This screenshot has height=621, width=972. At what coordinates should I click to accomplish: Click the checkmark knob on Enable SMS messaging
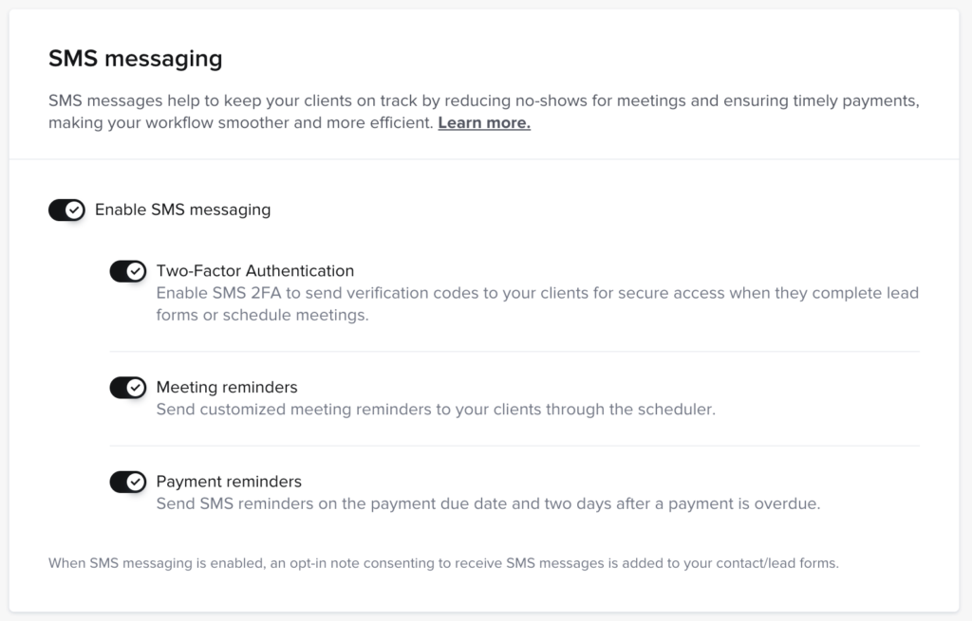(75, 210)
